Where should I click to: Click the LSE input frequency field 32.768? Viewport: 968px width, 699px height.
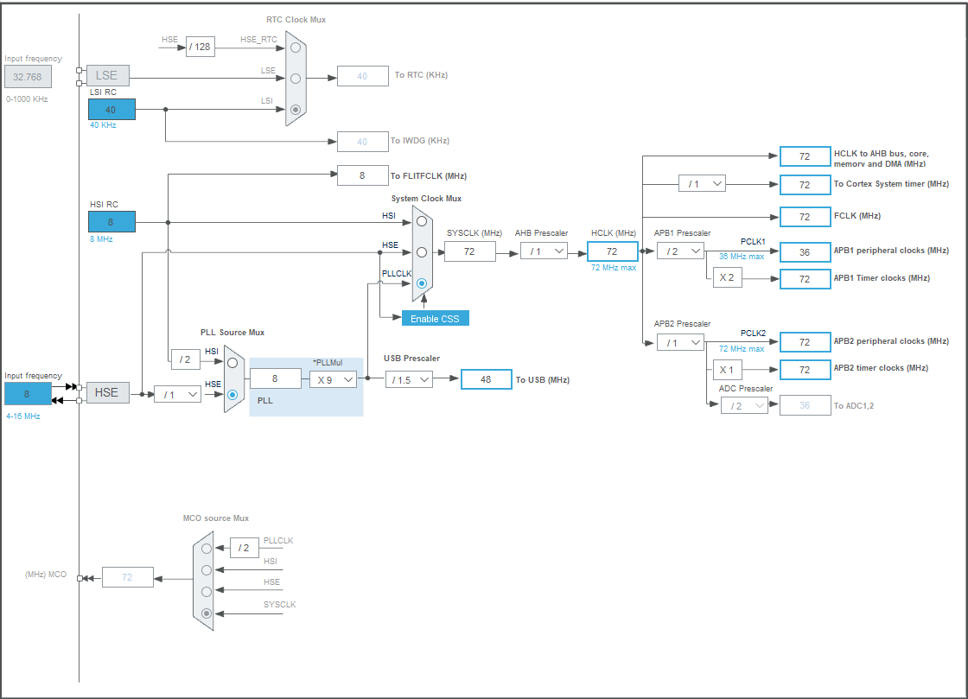[28, 77]
